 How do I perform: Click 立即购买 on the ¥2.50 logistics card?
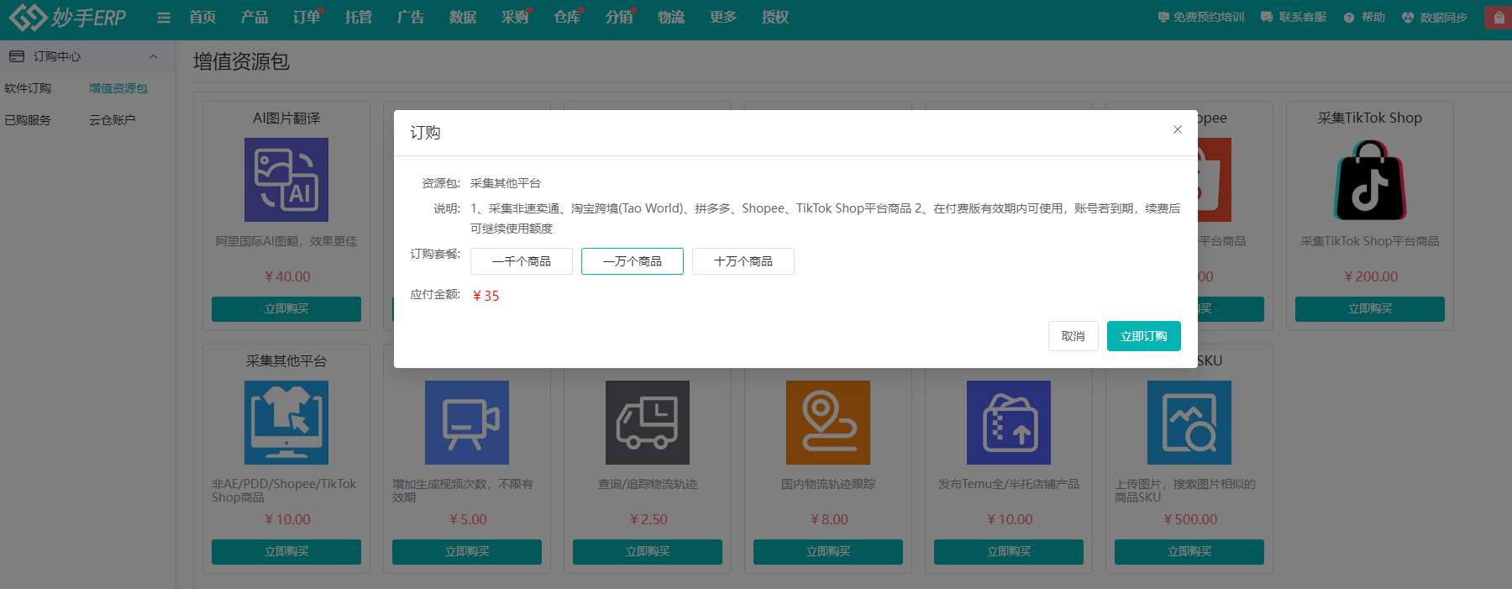[648, 552]
